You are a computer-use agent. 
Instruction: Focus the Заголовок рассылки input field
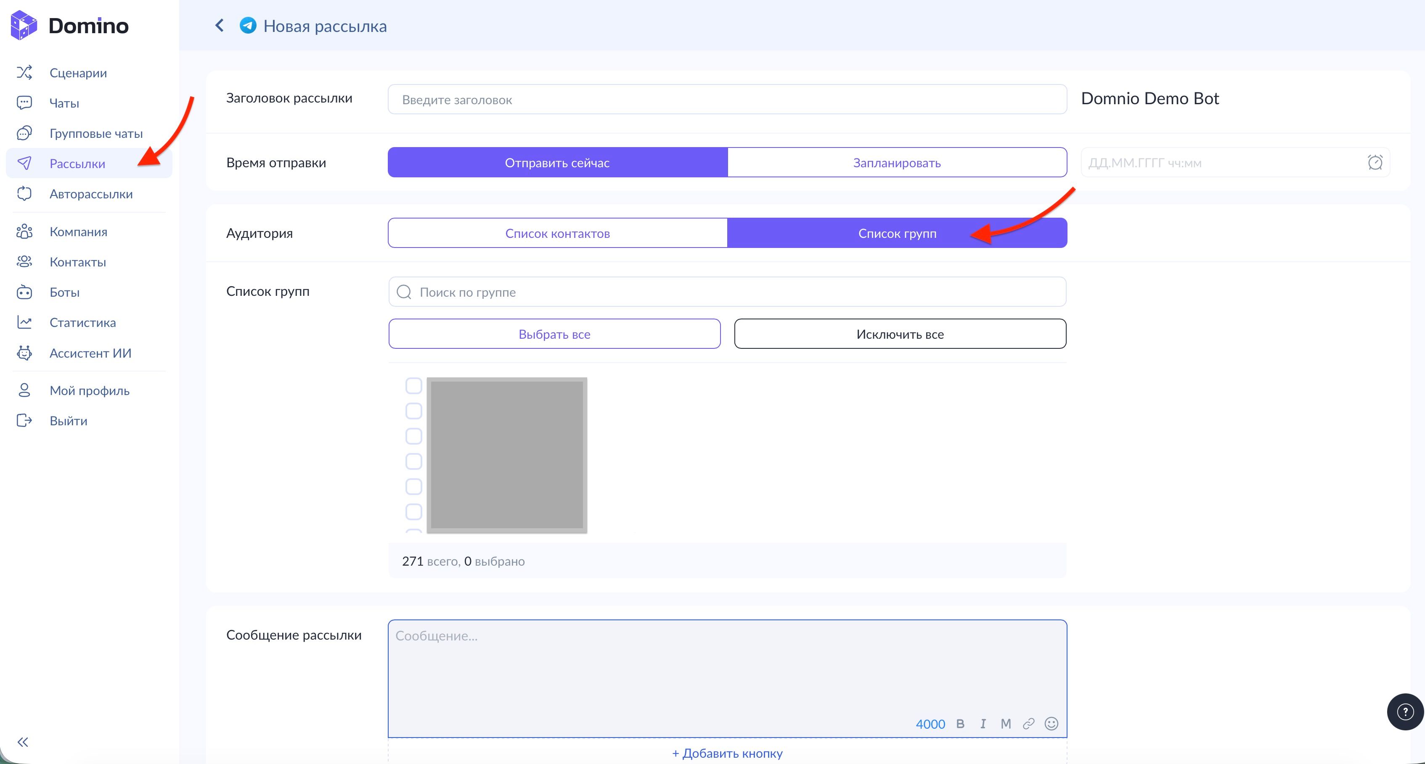pyautogui.click(x=728, y=100)
